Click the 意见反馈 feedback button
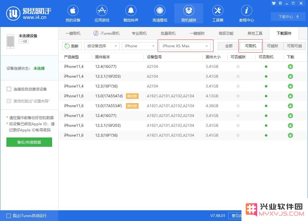This screenshot has width=308, height=221. [235, 216]
